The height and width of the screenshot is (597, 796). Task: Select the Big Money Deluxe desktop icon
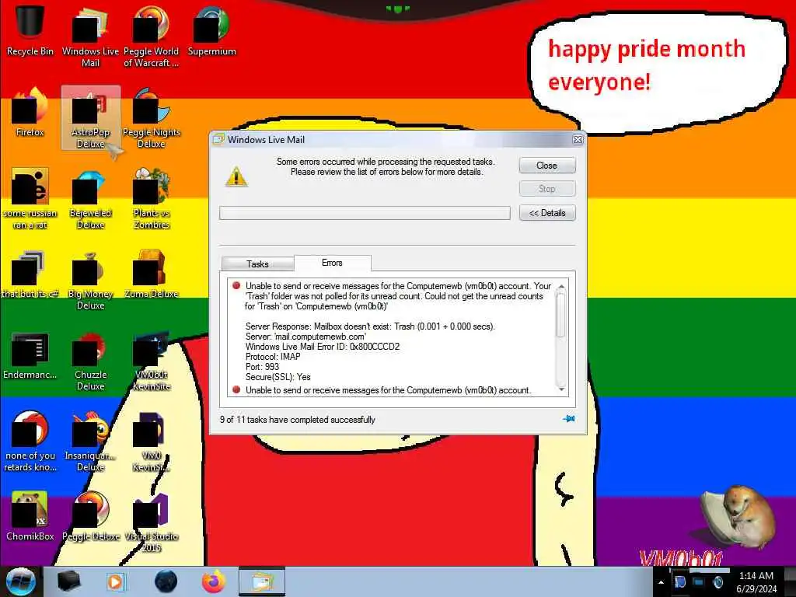tap(90, 280)
